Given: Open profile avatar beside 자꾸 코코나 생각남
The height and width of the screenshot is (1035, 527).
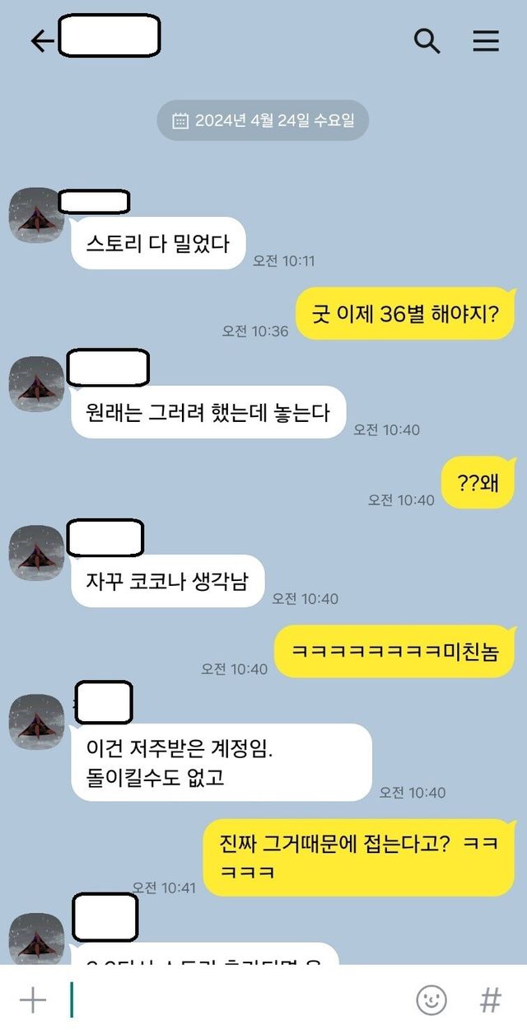Looking at the screenshot, I should click(x=36, y=552).
